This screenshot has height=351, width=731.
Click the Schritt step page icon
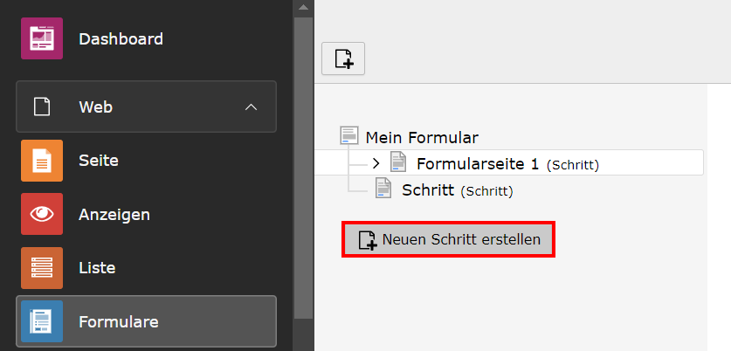click(x=383, y=189)
